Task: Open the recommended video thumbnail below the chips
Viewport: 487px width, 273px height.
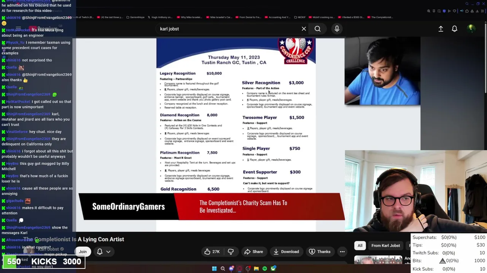Action: point(378,260)
